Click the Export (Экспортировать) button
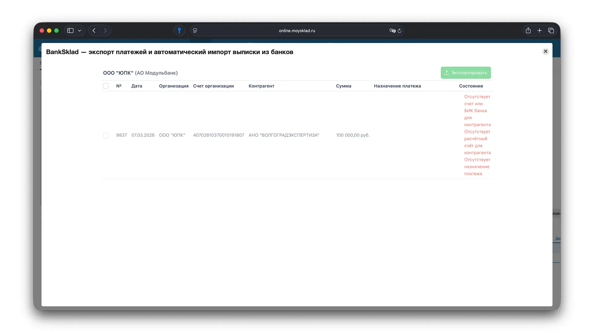 pos(466,73)
